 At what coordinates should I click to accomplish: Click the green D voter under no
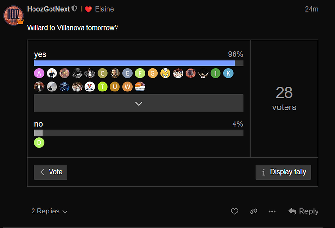pos(39,143)
